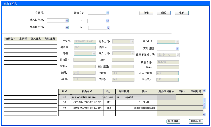Click the detail table scroll-up arrow

(204, 91)
